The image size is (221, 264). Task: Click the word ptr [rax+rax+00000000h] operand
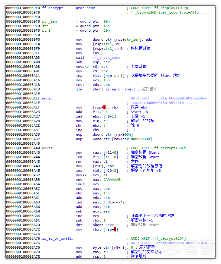coord(122,139)
